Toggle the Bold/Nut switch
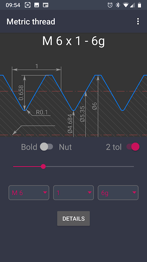This screenshot has width=147, height=262. [x=46, y=147]
